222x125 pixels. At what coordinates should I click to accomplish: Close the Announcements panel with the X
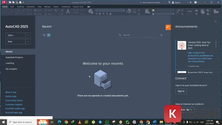click(216, 21)
